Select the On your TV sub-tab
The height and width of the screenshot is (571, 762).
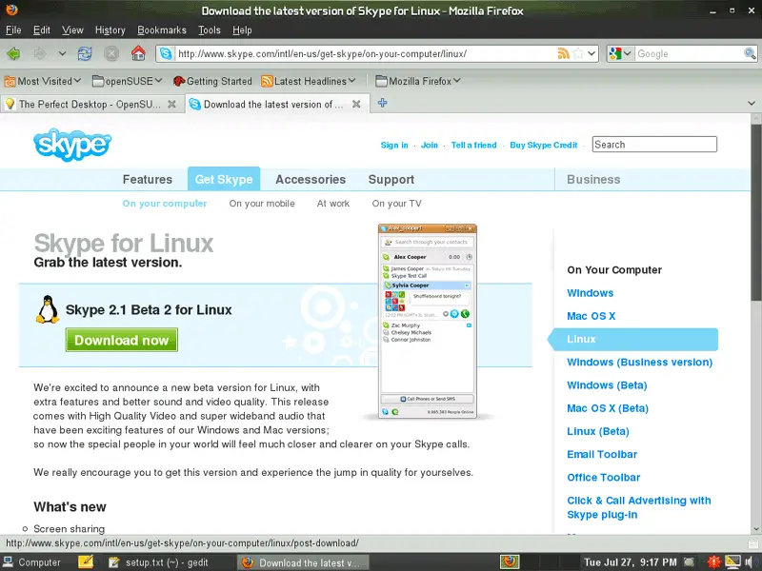pos(396,204)
